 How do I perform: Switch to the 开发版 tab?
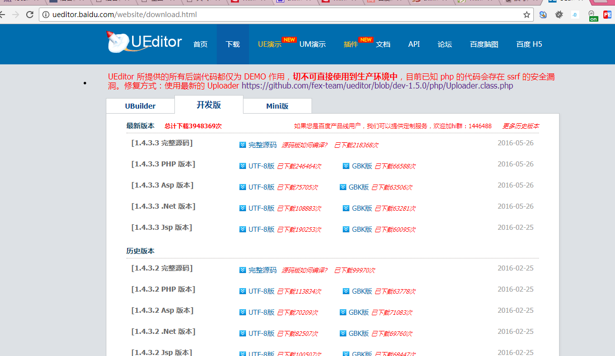(x=209, y=105)
